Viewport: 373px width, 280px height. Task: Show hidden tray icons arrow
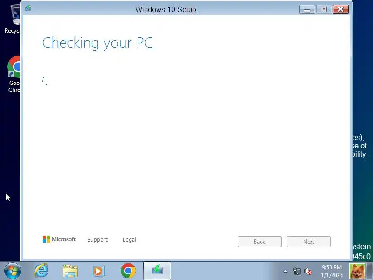tap(285, 271)
